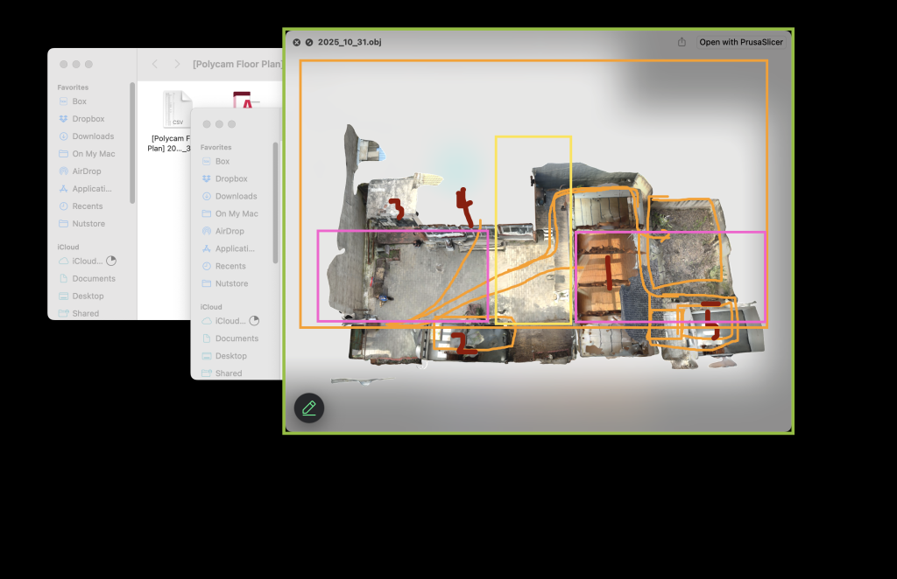The width and height of the screenshot is (897, 579).
Task: Open Applications in the front Finder window sidebar
Action: pyautogui.click(x=236, y=248)
